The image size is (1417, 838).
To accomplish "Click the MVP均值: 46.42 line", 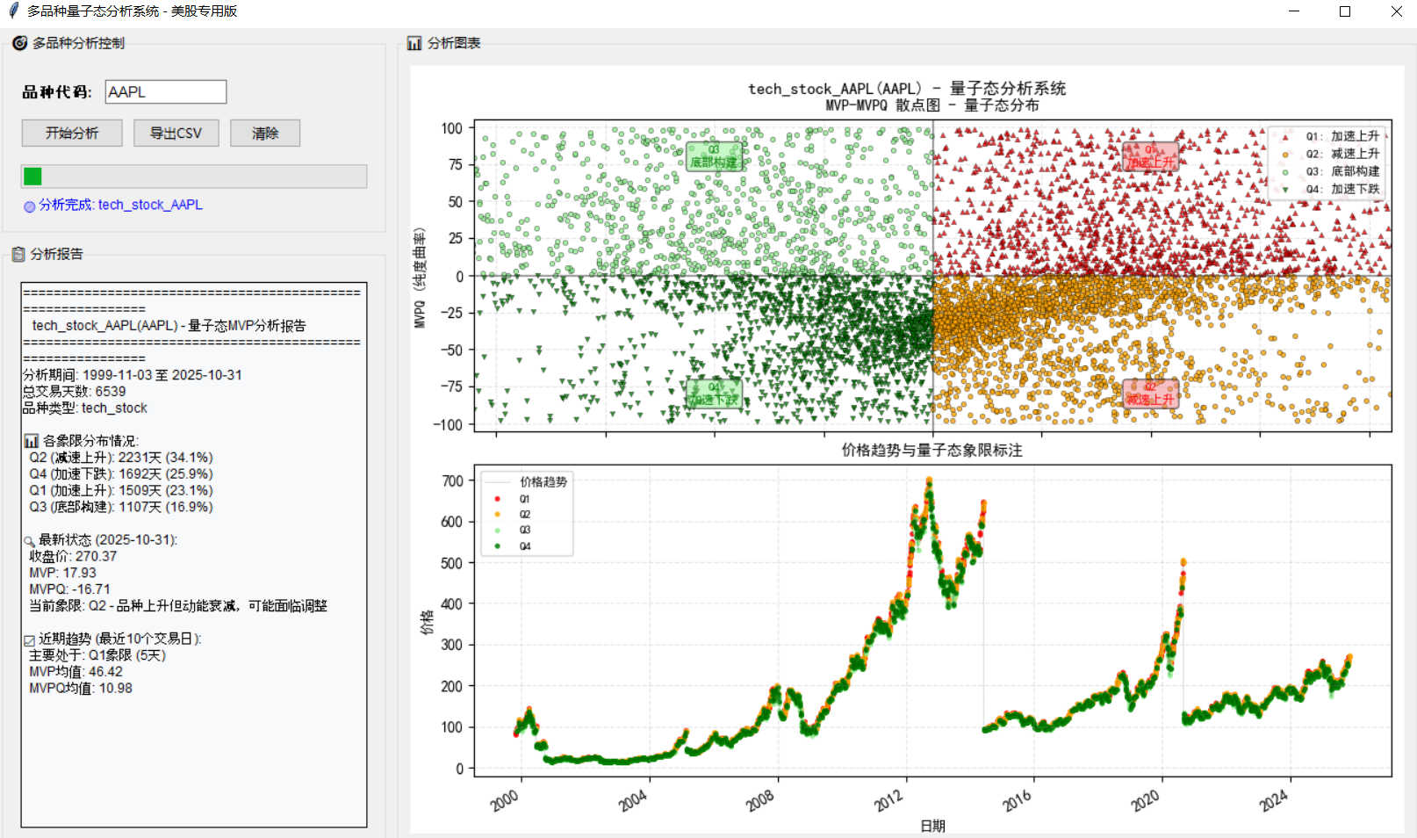I will tap(76, 673).
